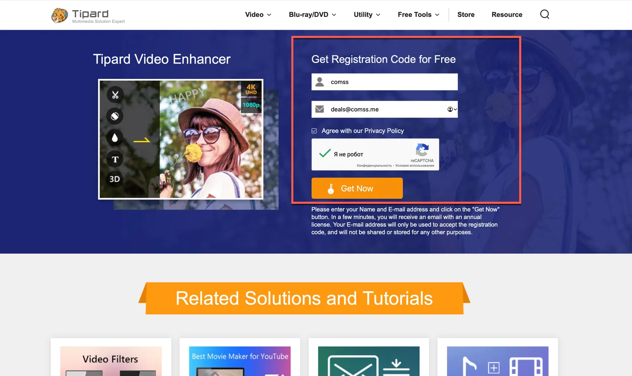632x376 pixels.
Task: Toggle the reCAPTCHA verification checkmark
Action: (x=325, y=154)
